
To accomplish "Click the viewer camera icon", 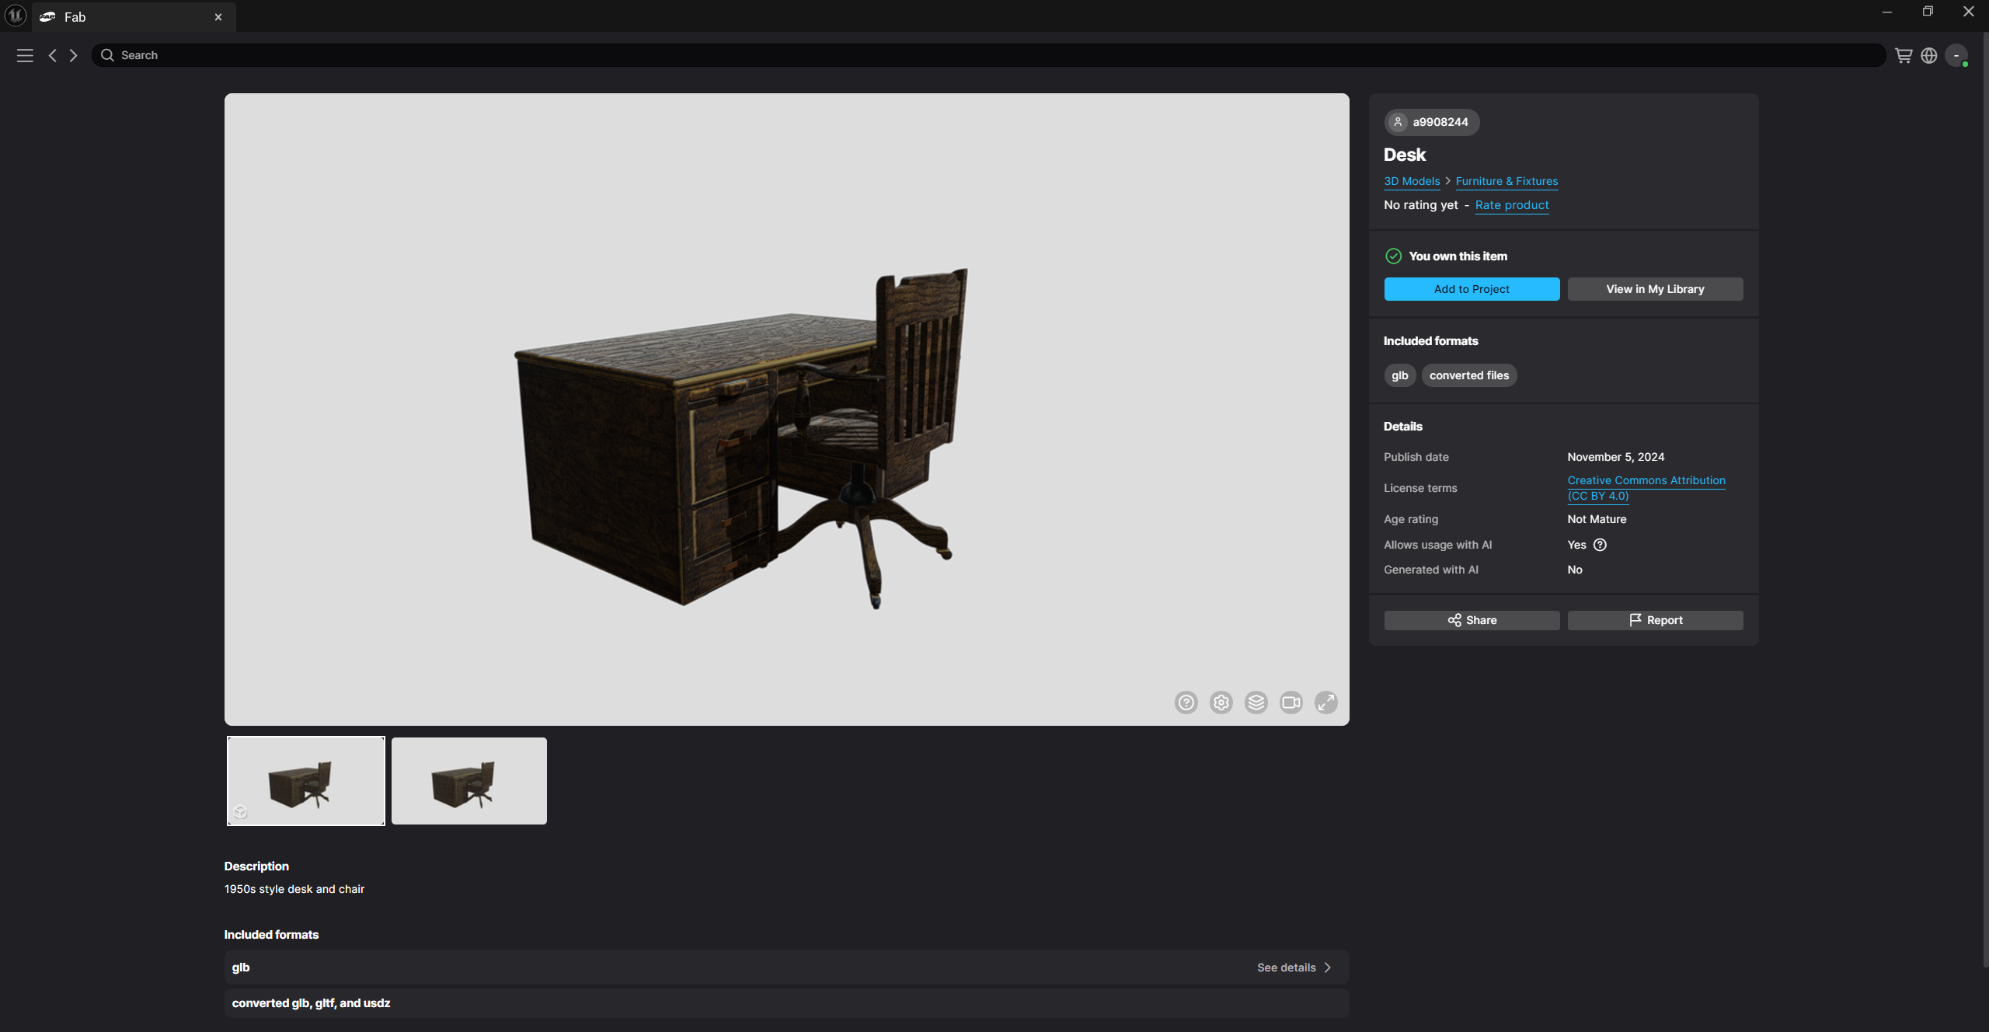I will pos(1291,703).
